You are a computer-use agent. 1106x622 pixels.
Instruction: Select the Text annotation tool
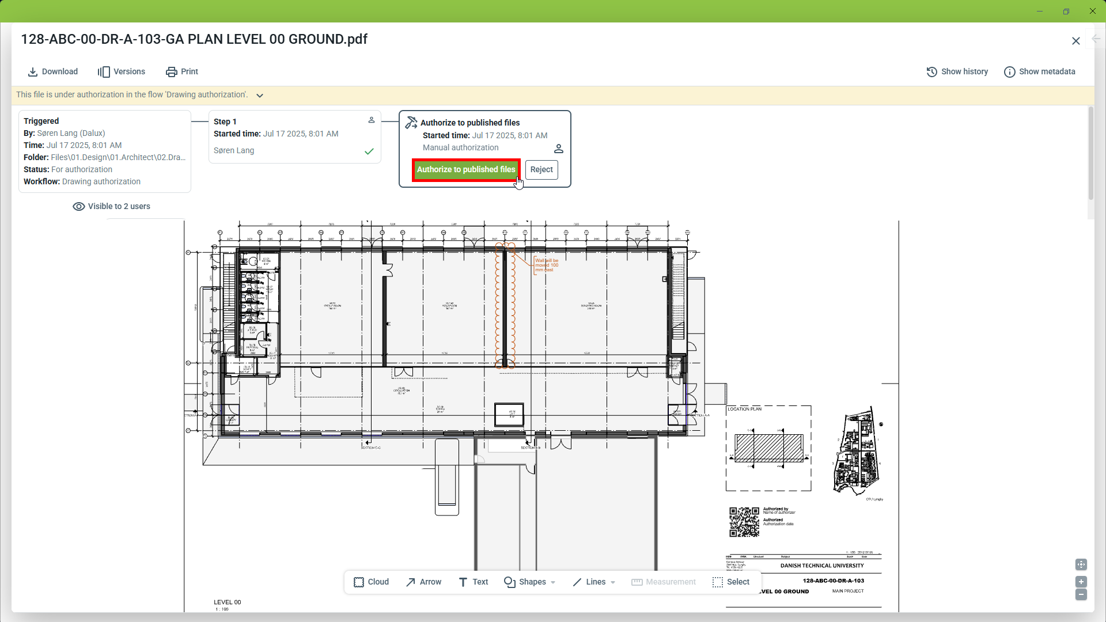(473, 582)
